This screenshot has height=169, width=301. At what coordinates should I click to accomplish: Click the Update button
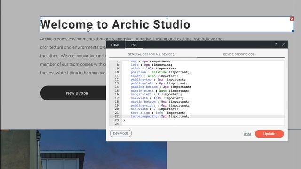point(269,134)
